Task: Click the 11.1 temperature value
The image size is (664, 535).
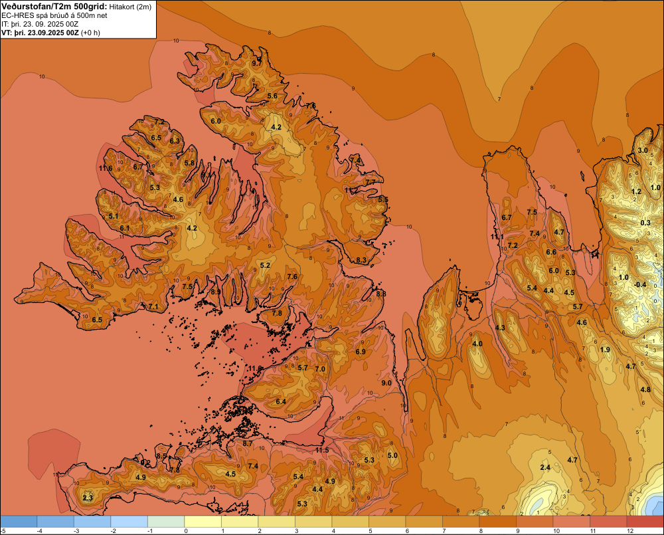Action: [x=497, y=237]
